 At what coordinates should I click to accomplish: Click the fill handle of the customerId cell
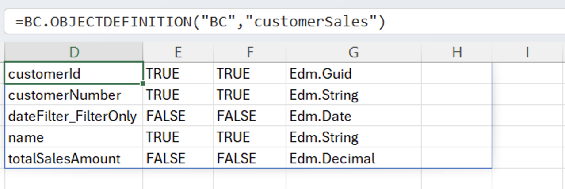click(143, 83)
